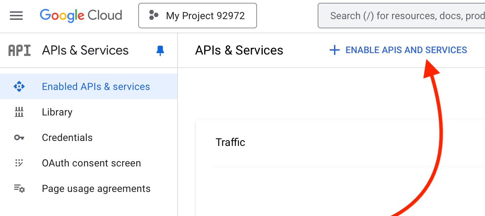Unpin APIs & Services using the pin icon
This screenshot has height=216, width=485.
[160, 51]
